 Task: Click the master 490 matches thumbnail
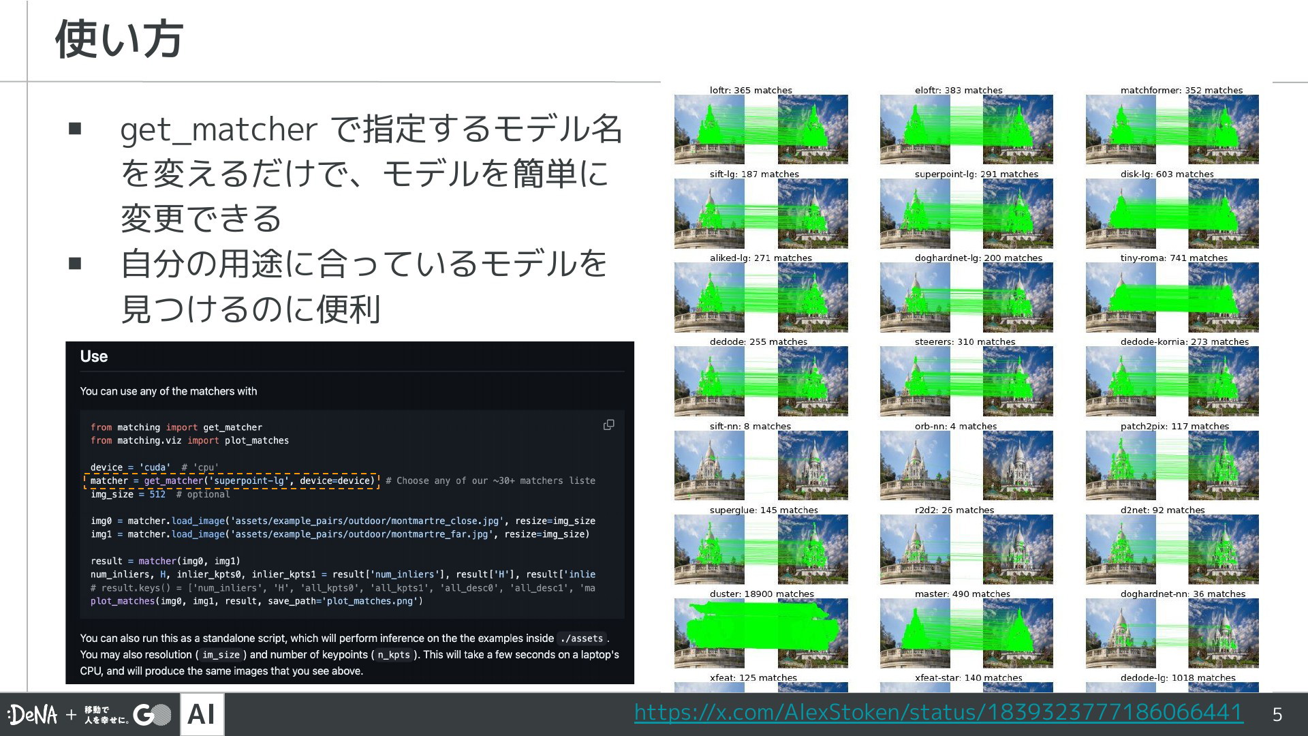tap(967, 633)
